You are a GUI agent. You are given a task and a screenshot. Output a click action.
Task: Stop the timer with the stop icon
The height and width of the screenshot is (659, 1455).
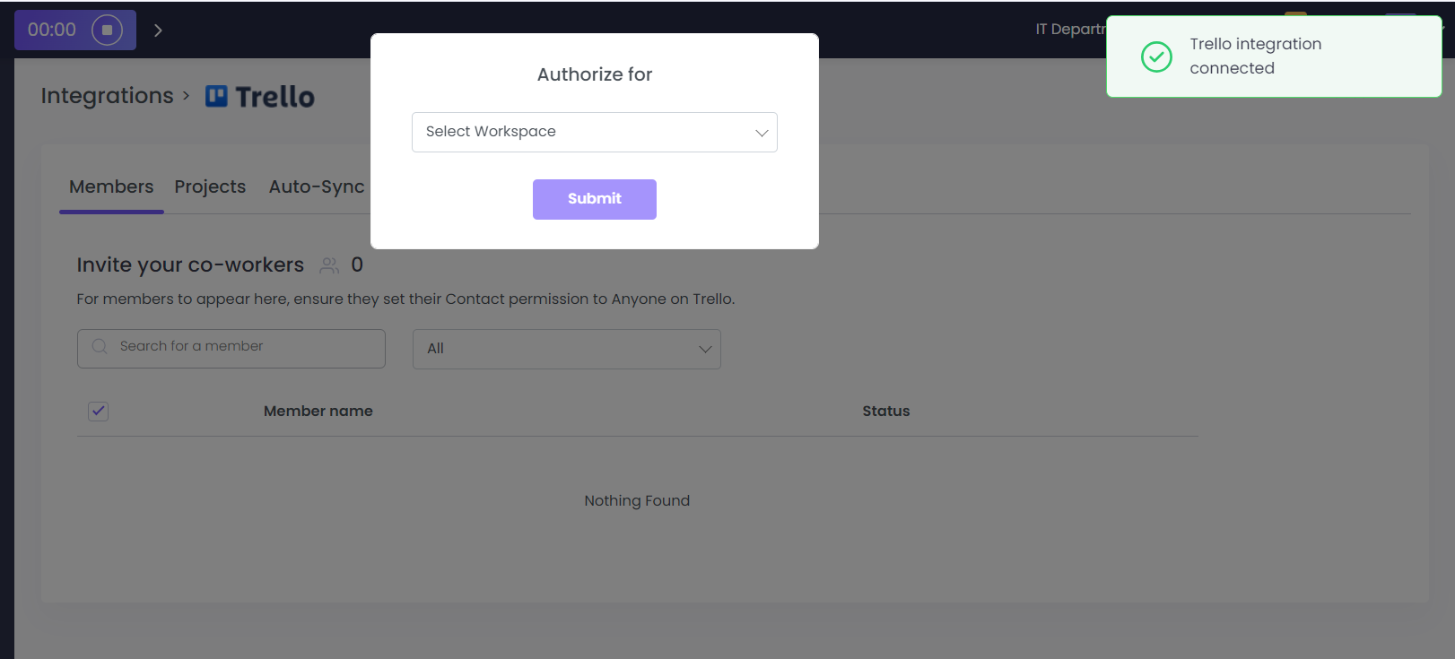pyautogui.click(x=107, y=30)
